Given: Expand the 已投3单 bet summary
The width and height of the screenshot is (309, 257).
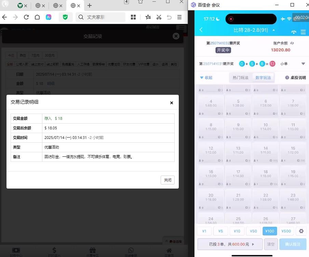Looking at the screenshot, I should point(230,244).
